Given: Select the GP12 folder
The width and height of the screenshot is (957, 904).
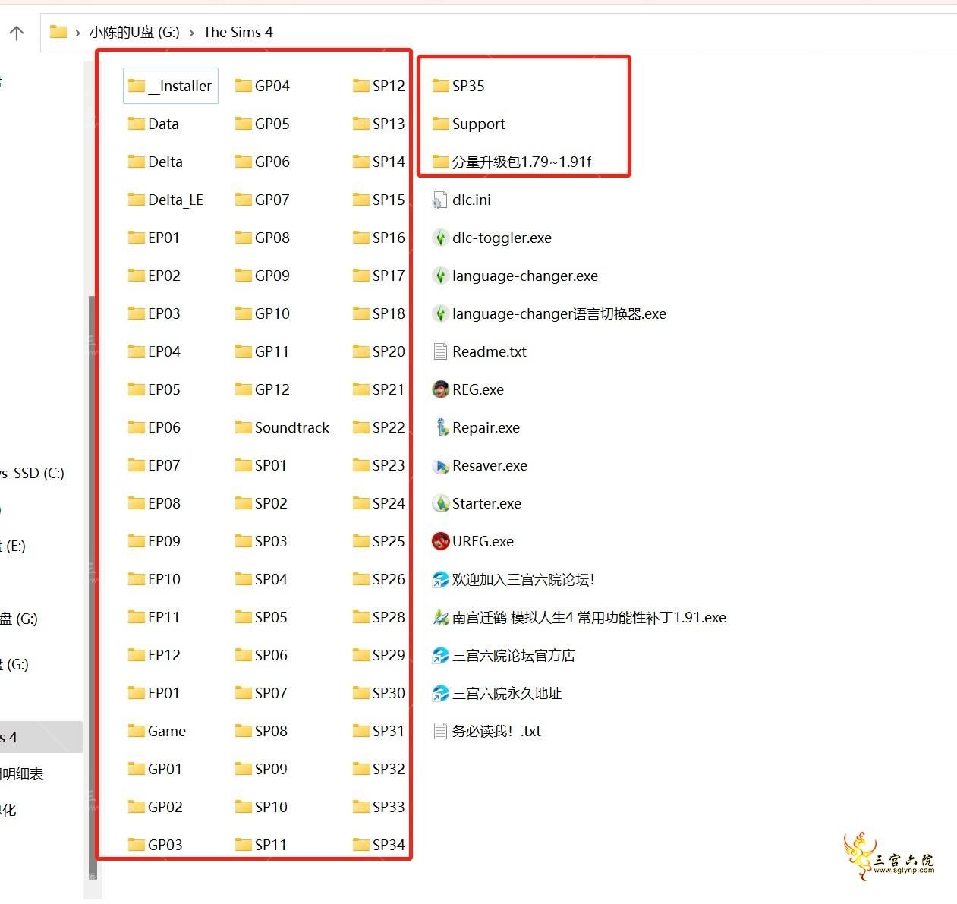Looking at the screenshot, I should 263,389.
